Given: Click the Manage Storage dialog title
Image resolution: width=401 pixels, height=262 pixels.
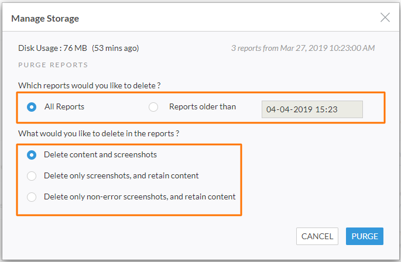Looking at the screenshot, I should 45,19.
